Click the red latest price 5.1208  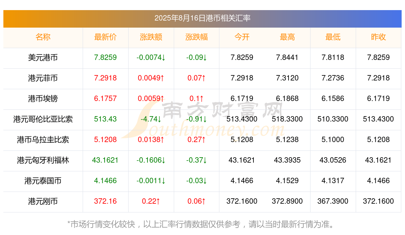coord(106,140)
